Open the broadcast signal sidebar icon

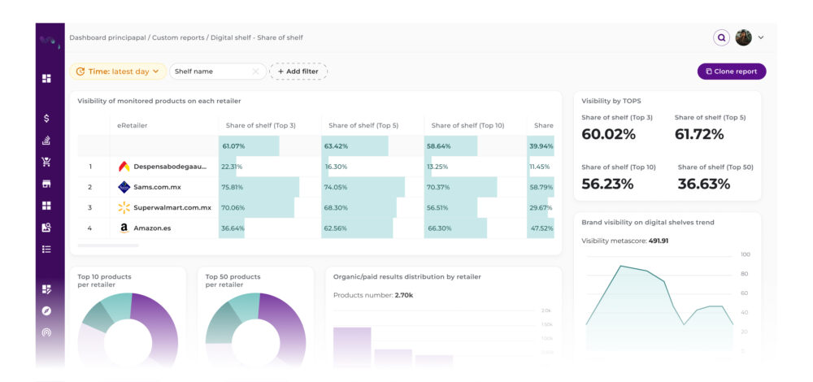tap(46, 332)
